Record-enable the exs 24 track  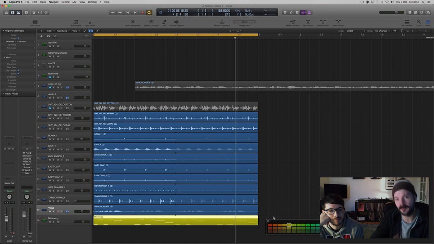(58, 67)
